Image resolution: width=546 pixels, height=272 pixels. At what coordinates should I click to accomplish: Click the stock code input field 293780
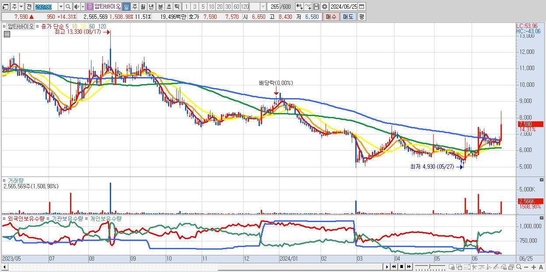pos(46,7)
